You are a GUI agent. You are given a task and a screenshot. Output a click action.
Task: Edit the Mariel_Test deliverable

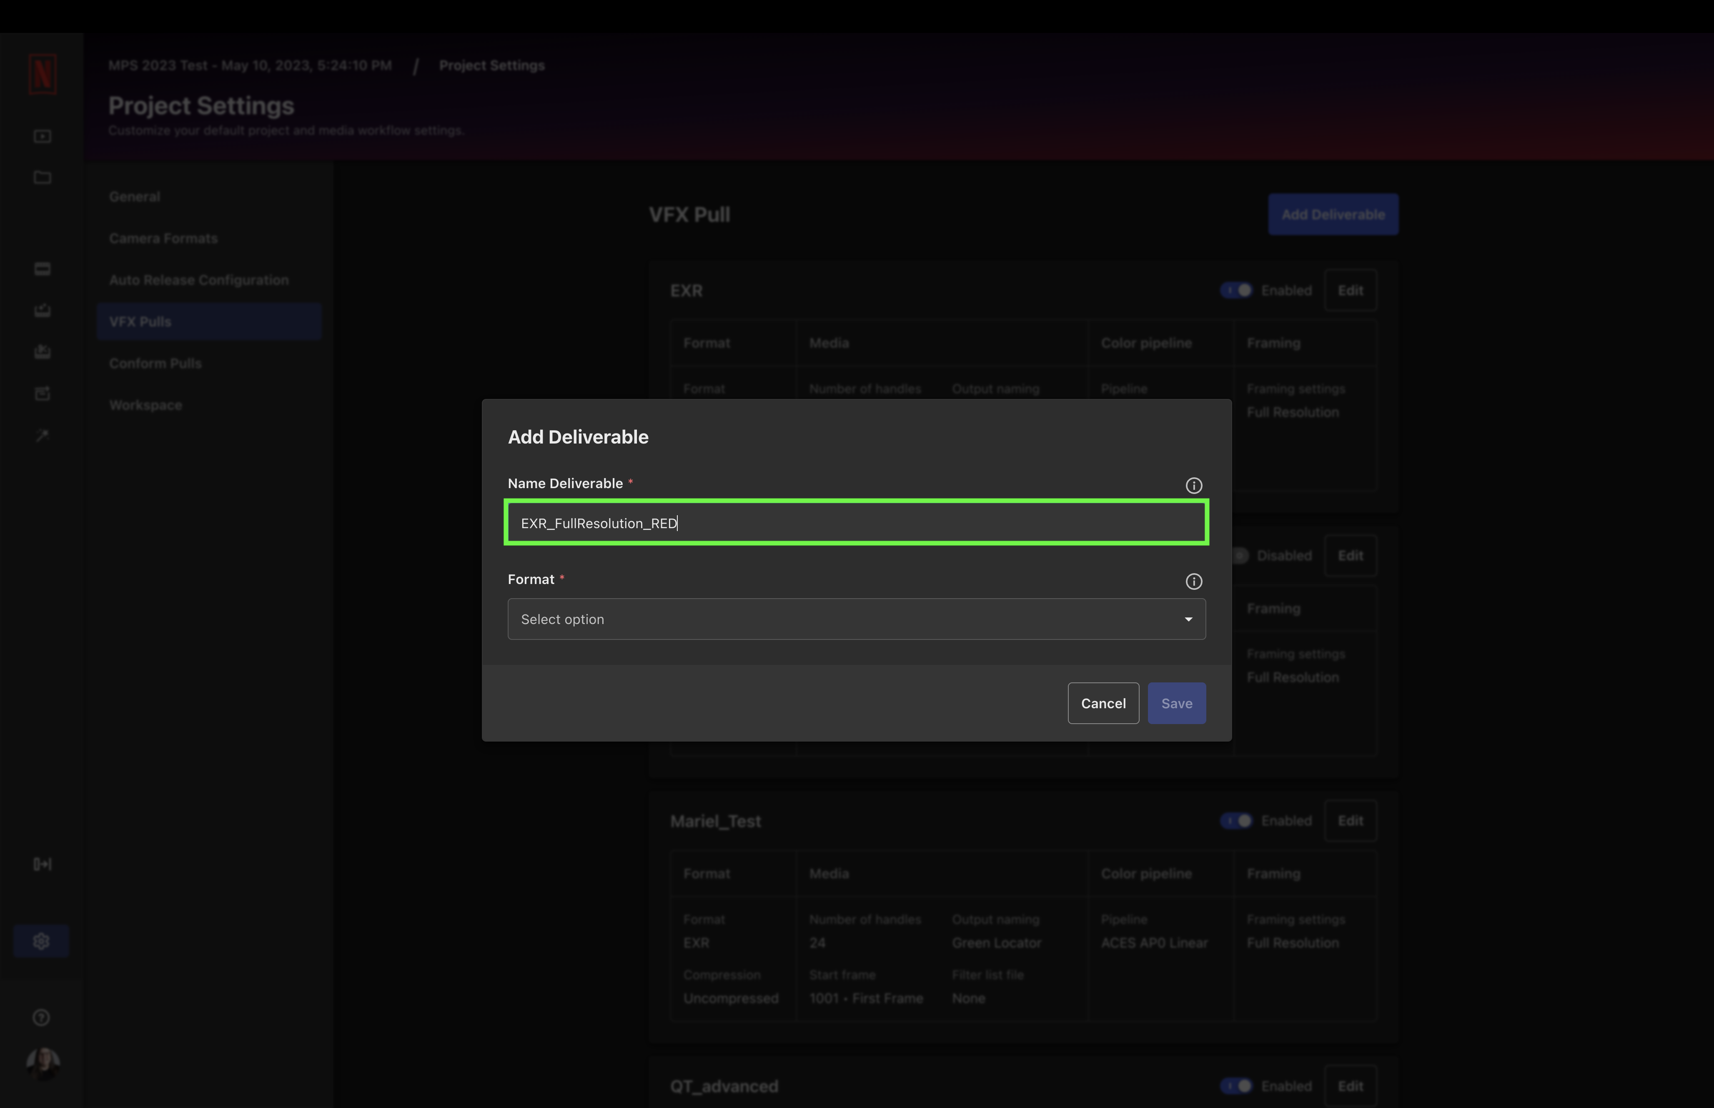point(1350,821)
